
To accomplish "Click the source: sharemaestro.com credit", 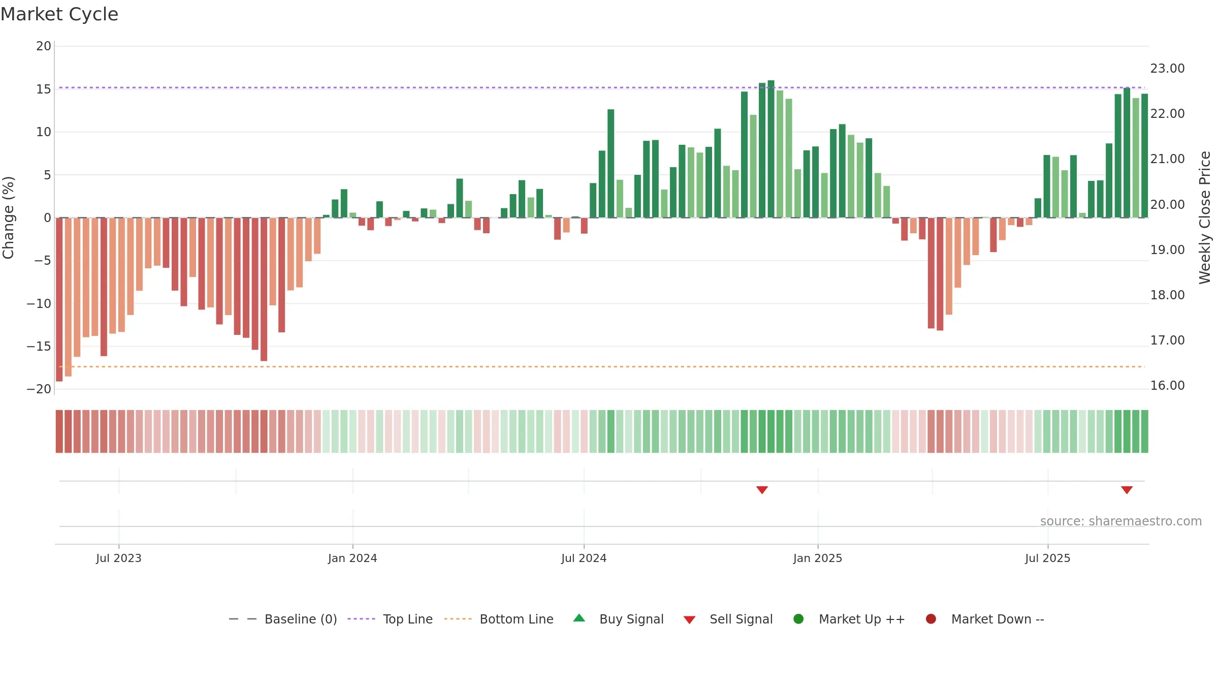I will [1121, 521].
